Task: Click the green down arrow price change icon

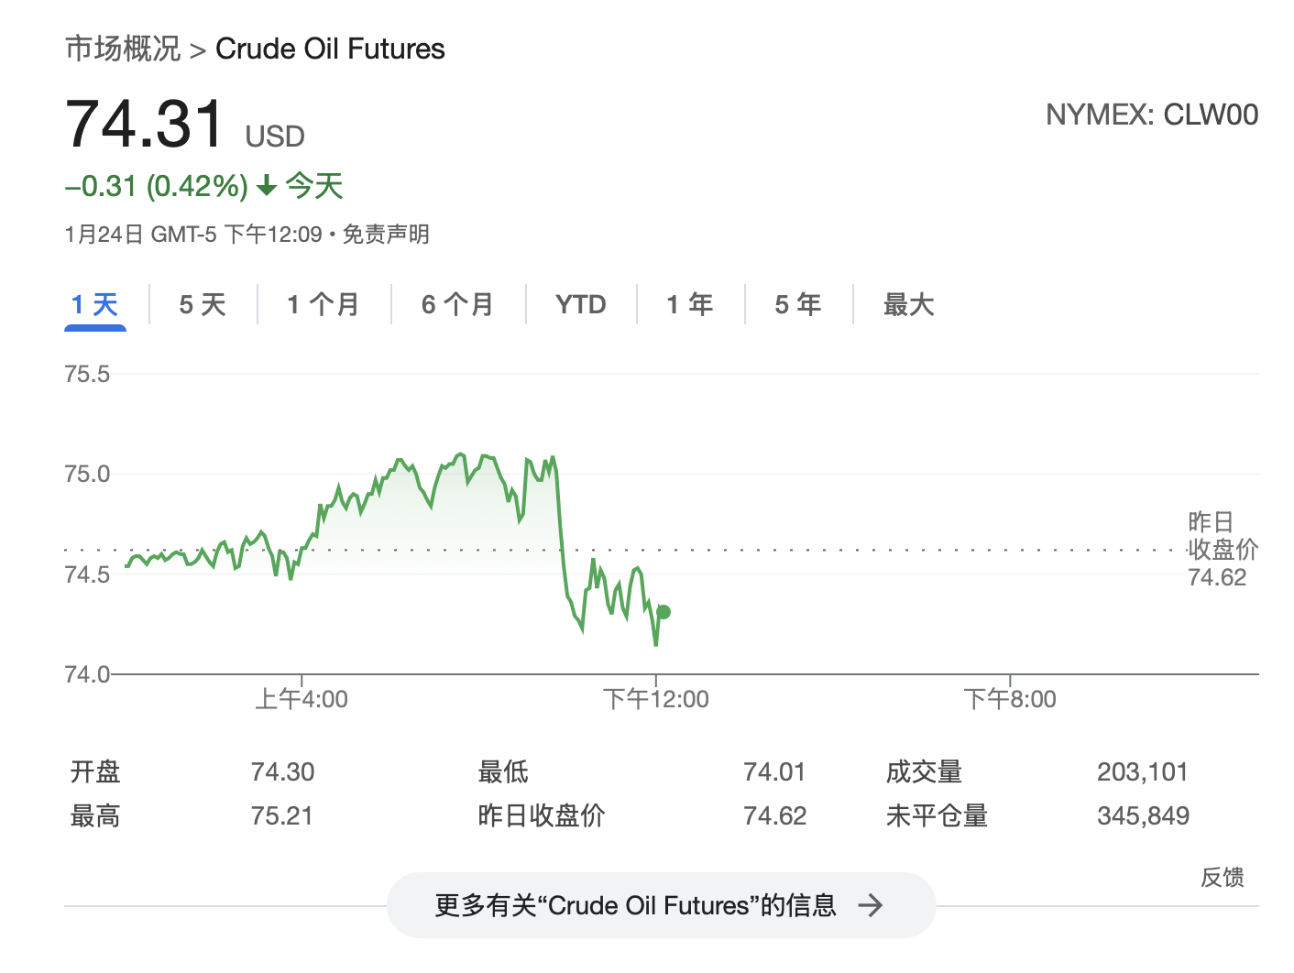Action: coord(267,187)
